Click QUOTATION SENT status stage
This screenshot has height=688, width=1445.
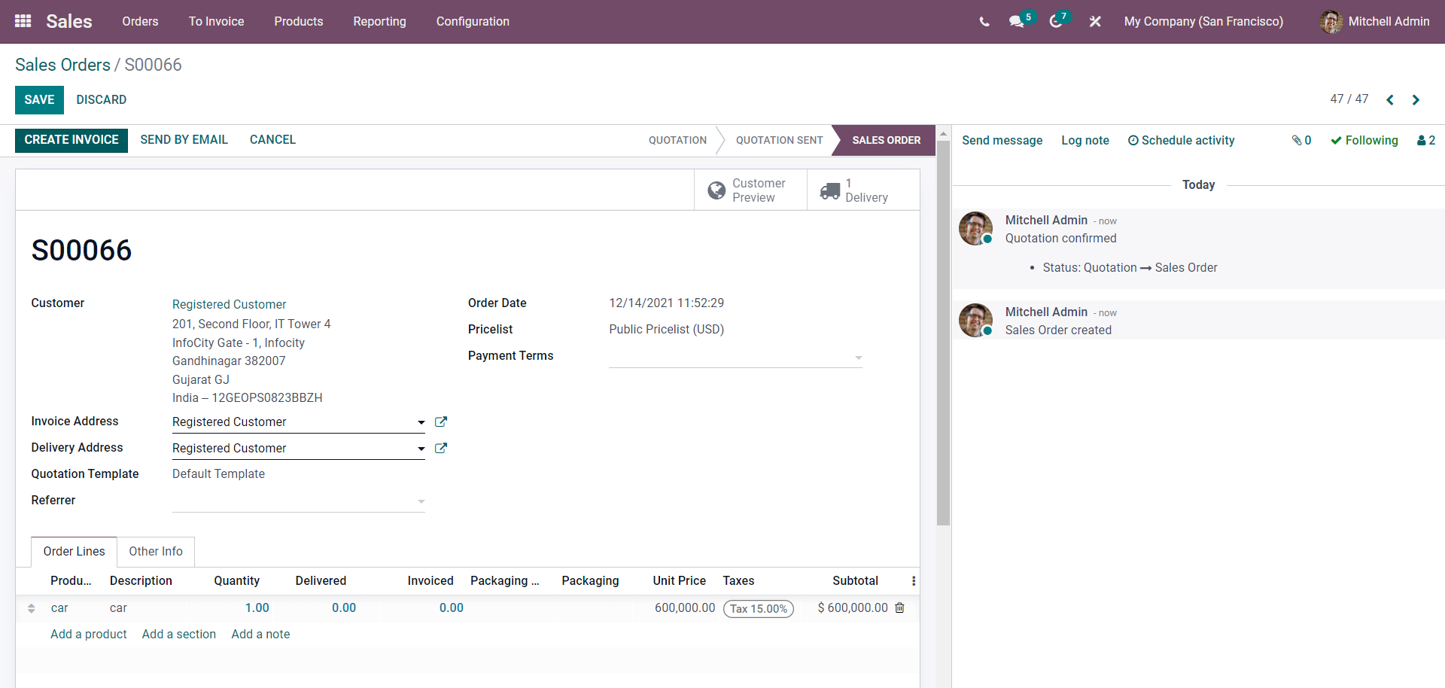point(779,141)
